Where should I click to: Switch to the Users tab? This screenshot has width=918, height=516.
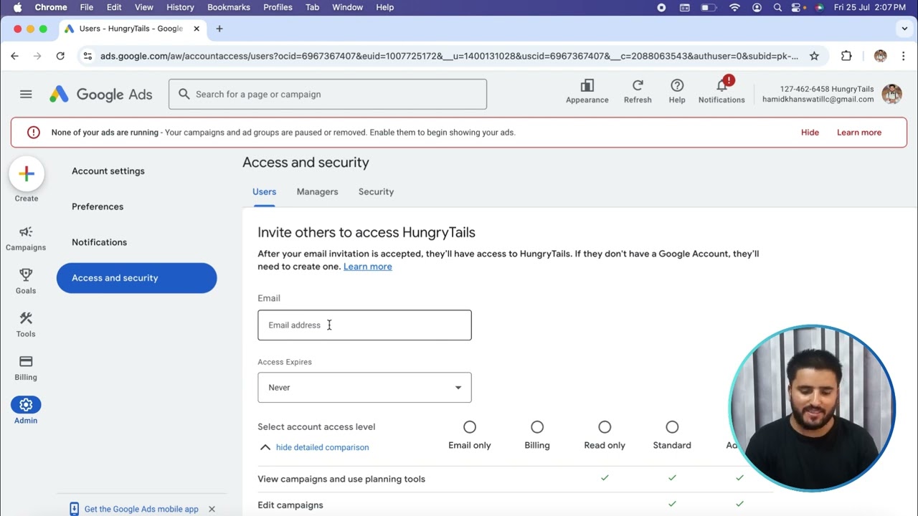coord(264,191)
